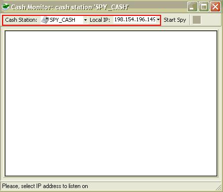Click the 198.154.196.149 IP address field
The image size is (223, 192).
135,20
